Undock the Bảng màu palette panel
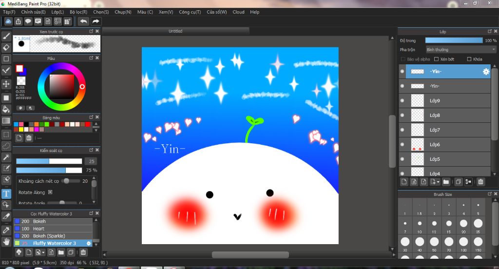The height and width of the screenshot is (269, 499). (x=91, y=117)
